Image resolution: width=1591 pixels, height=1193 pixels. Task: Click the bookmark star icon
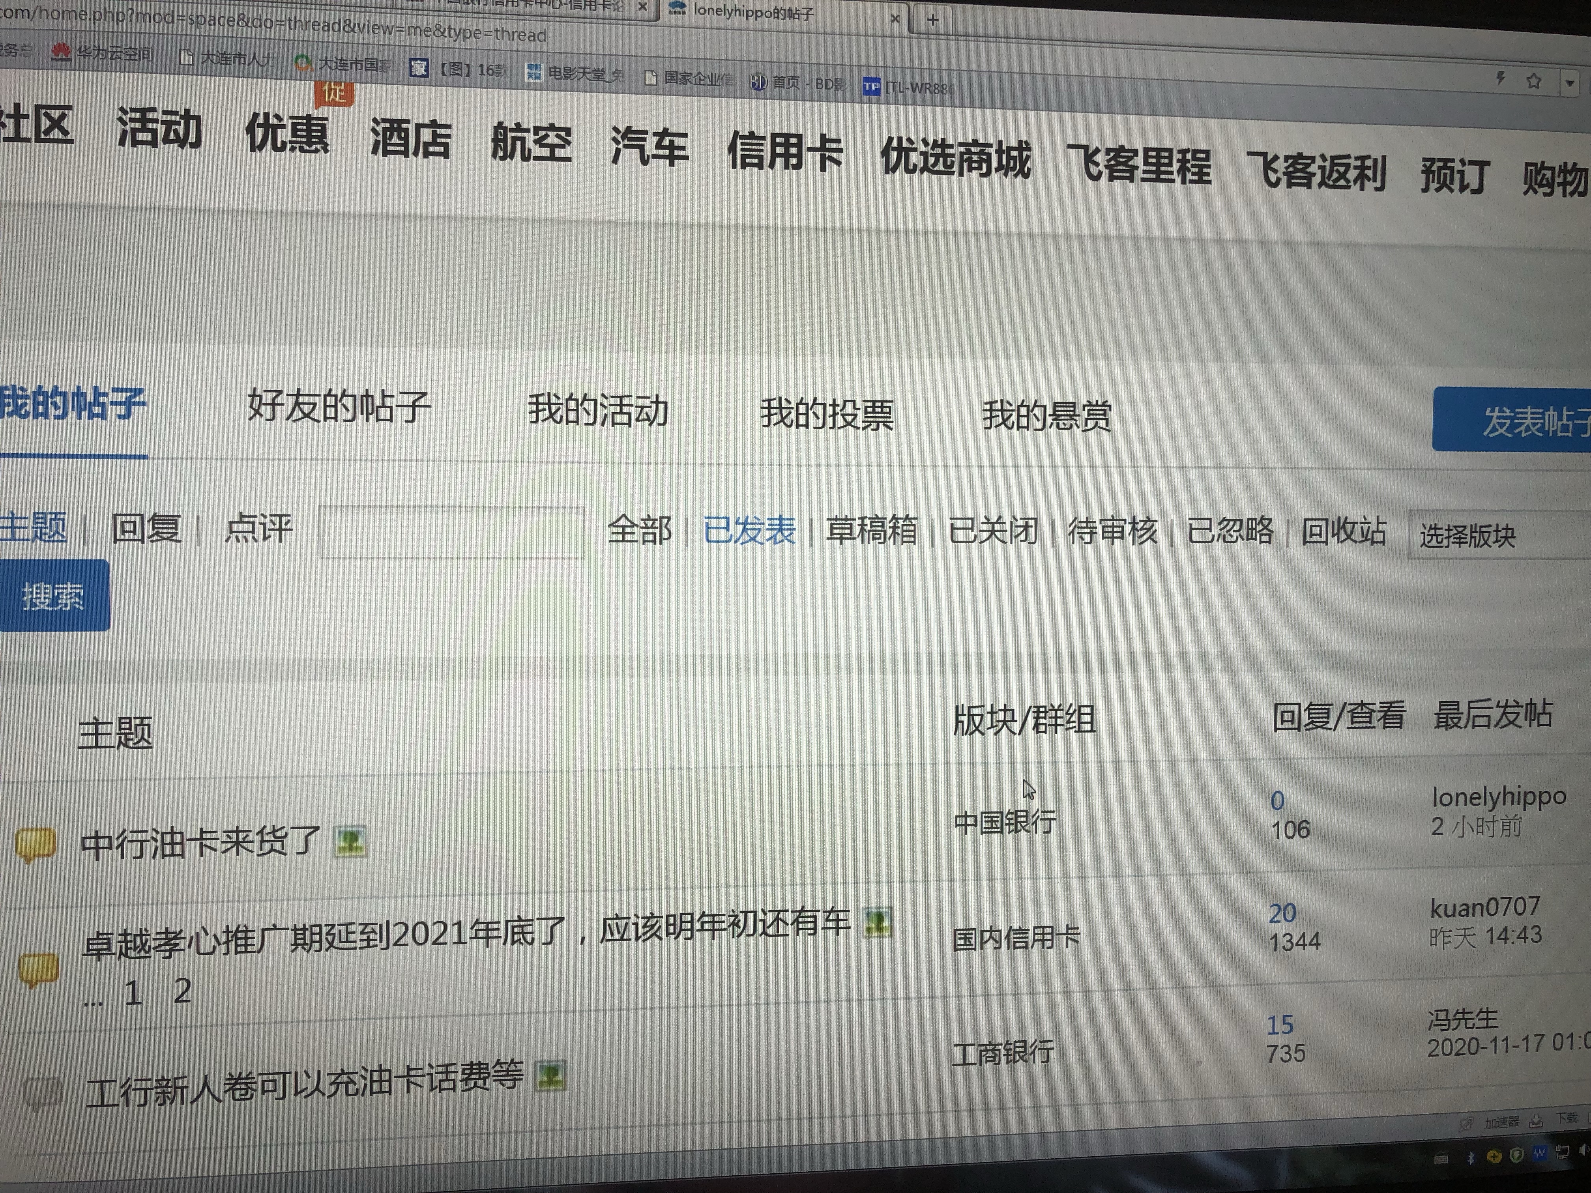click(1533, 80)
